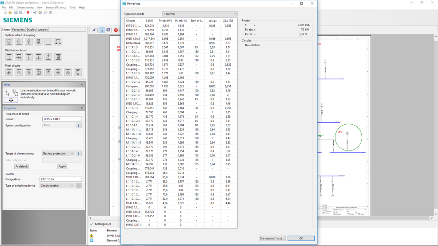
Task: Confirm the Power loss dialog with OK
Action: 301,238
